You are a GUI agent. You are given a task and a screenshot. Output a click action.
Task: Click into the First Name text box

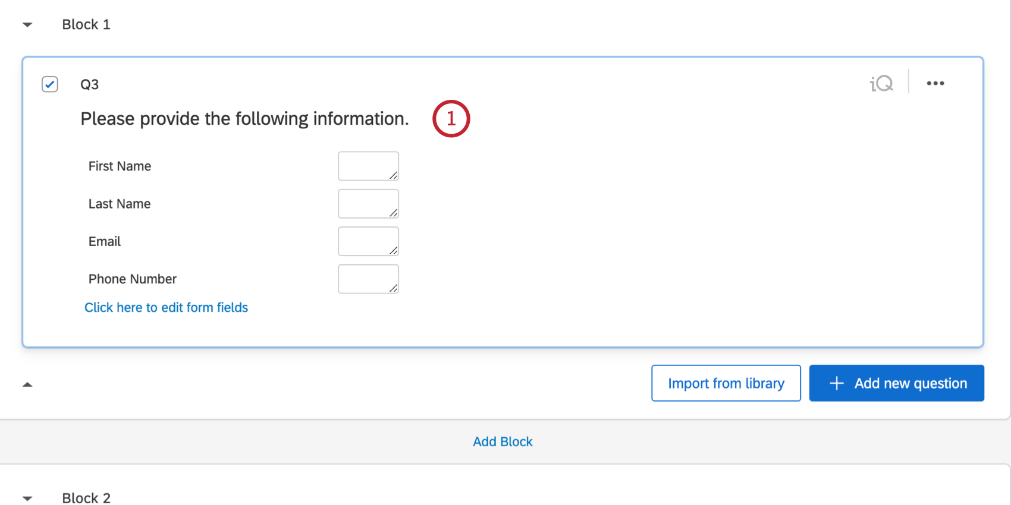[x=368, y=166]
